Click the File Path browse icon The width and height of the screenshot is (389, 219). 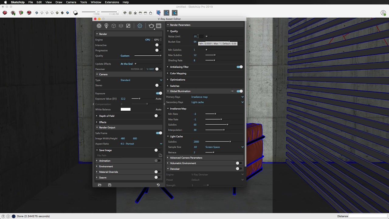click(160, 155)
